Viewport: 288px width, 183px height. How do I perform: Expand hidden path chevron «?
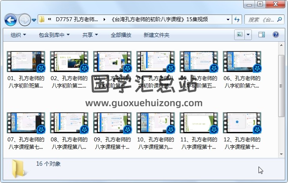pyautogui.click(x=50, y=19)
